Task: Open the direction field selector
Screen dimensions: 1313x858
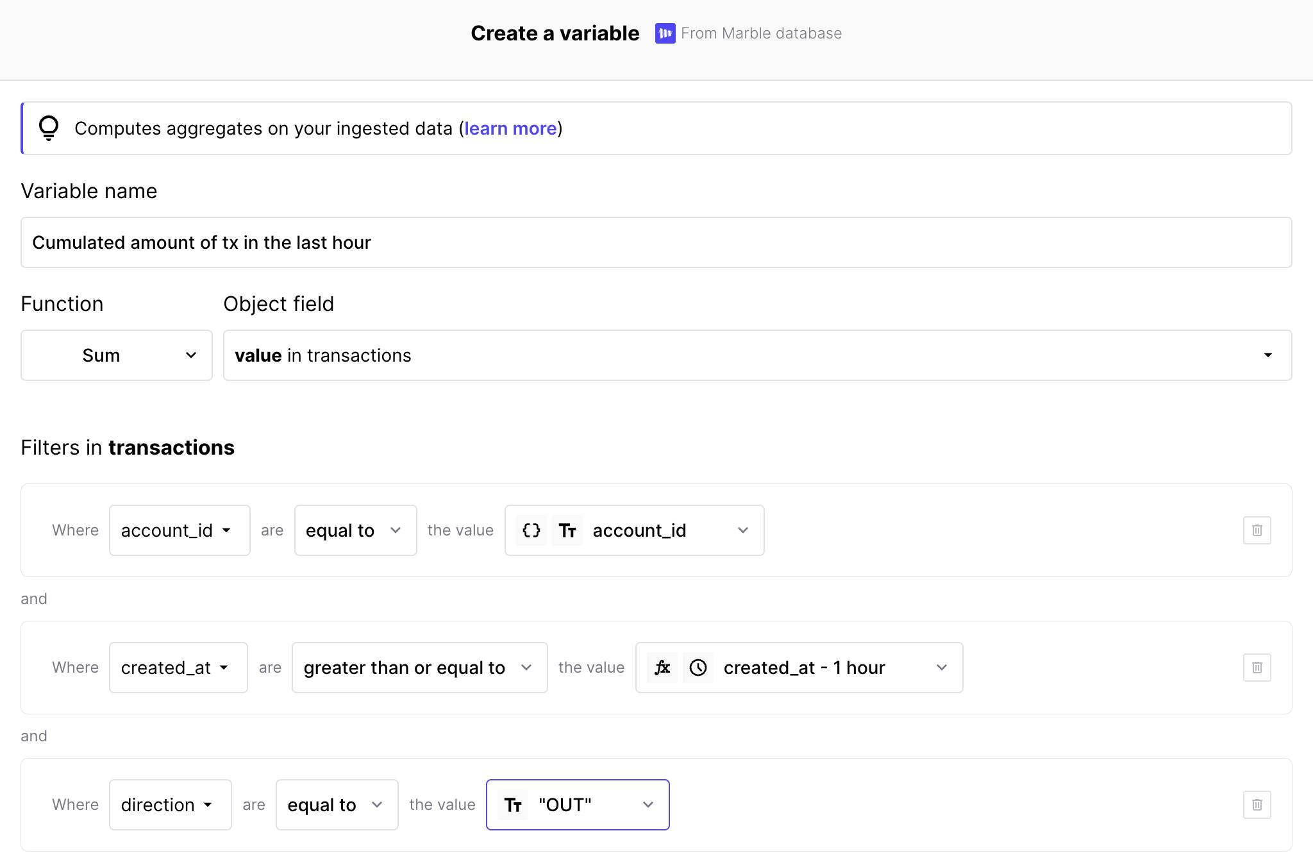Action: [x=170, y=805]
